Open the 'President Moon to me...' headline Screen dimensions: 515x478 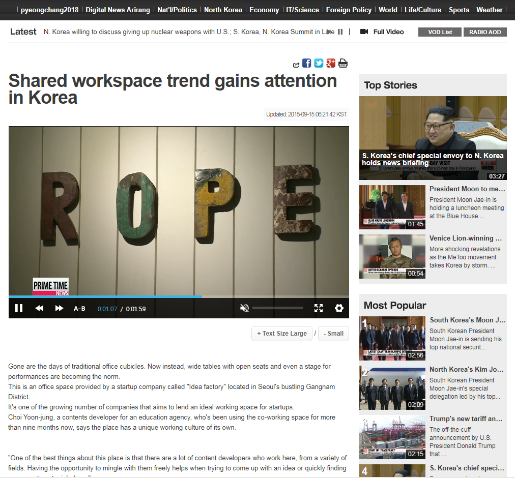tap(467, 189)
